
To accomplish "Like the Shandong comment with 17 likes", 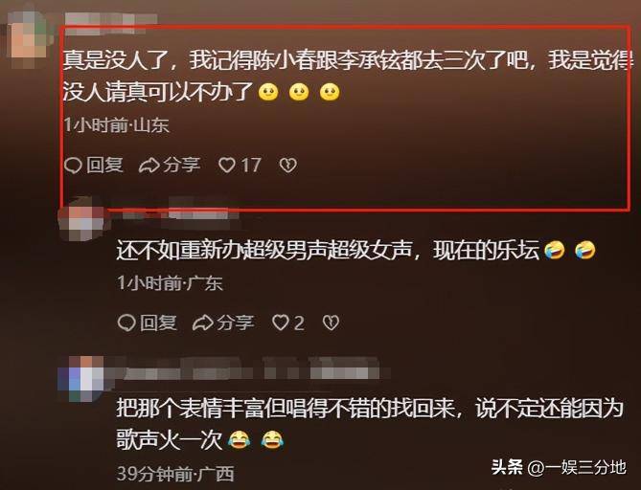I will [x=227, y=166].
